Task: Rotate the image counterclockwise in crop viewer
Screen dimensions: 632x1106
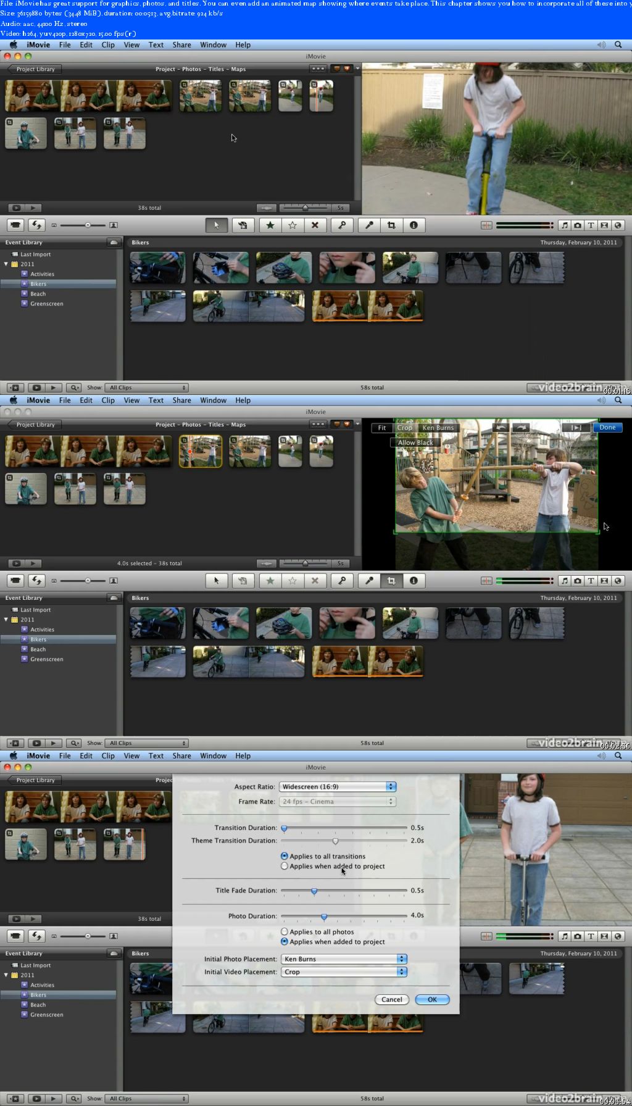Action: click(x=501, y=427)
